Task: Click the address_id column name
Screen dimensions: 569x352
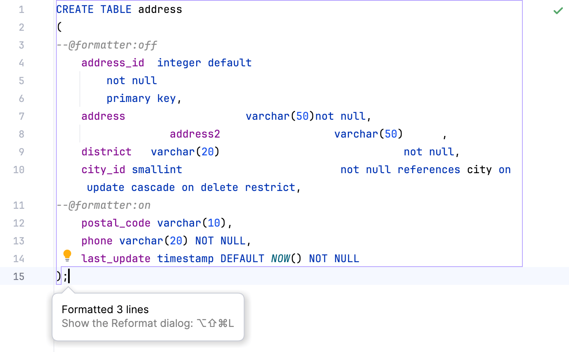Action: [x=113, y=63]
